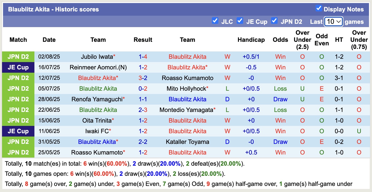Select Kataller Toyama team link
This screenshot has width=372, height=192.
188,142
